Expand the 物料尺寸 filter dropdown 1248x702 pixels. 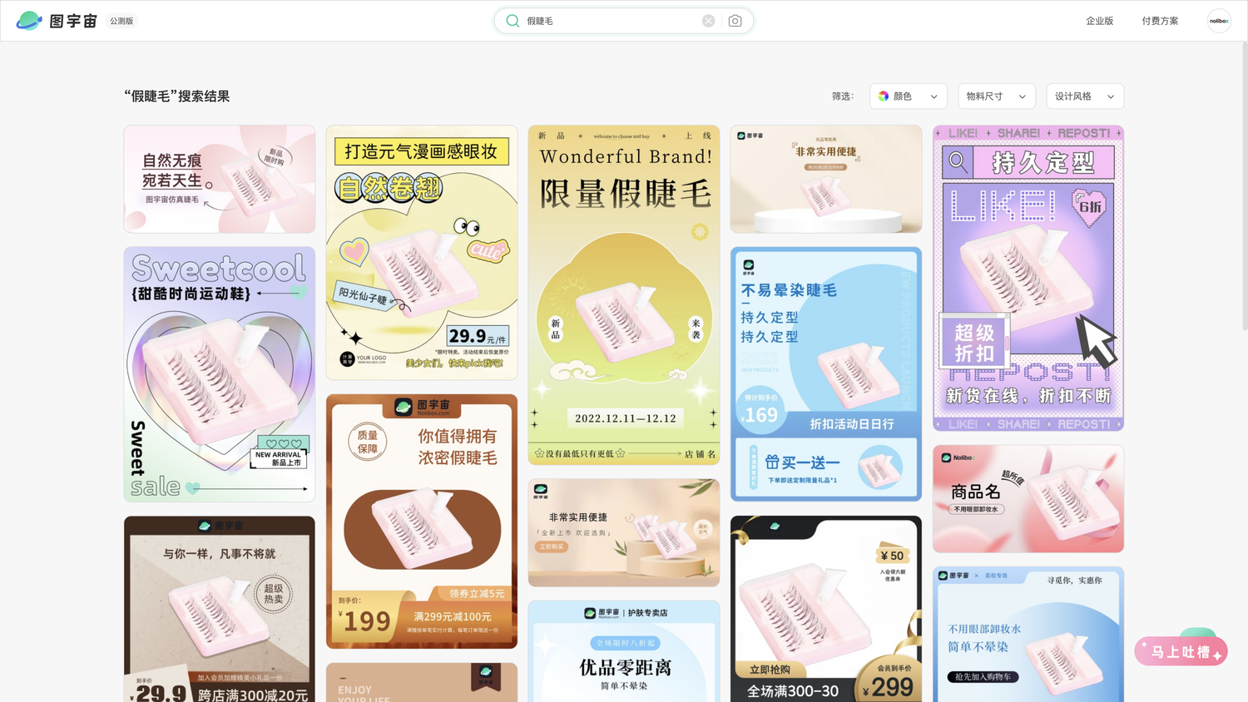click(x=997, y=96)
